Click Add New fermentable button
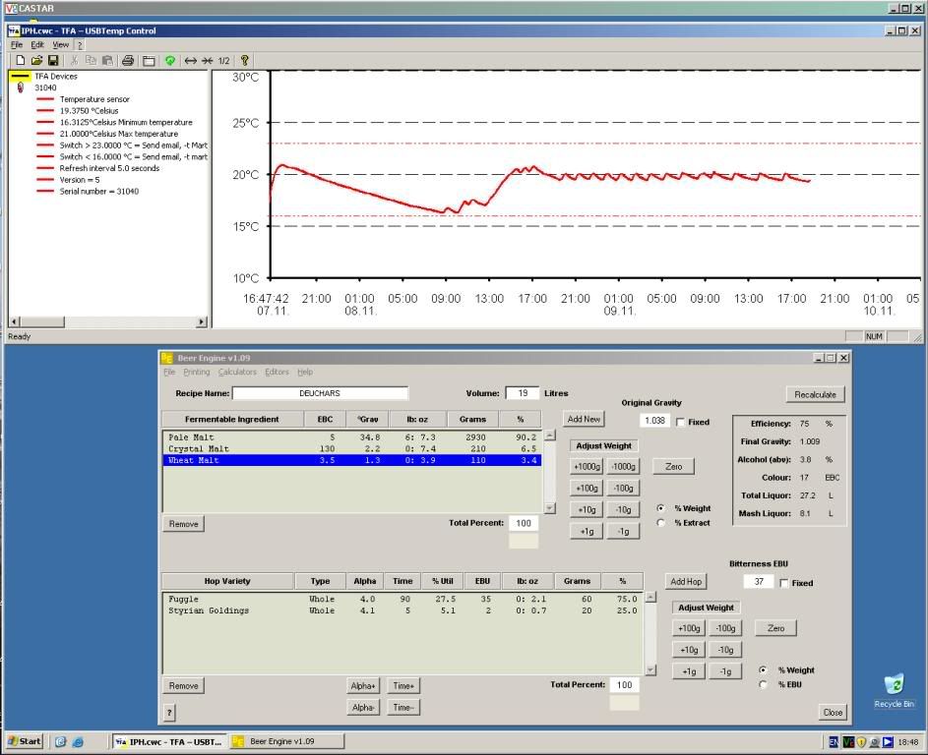This screenshot has height=755, width=928. point(584,419)
